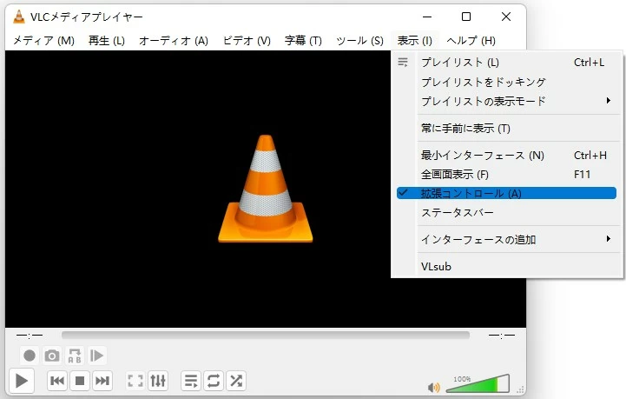Take a snapshot with camera icon
Viewport: 626px width, 399px height.
(52, 356)
